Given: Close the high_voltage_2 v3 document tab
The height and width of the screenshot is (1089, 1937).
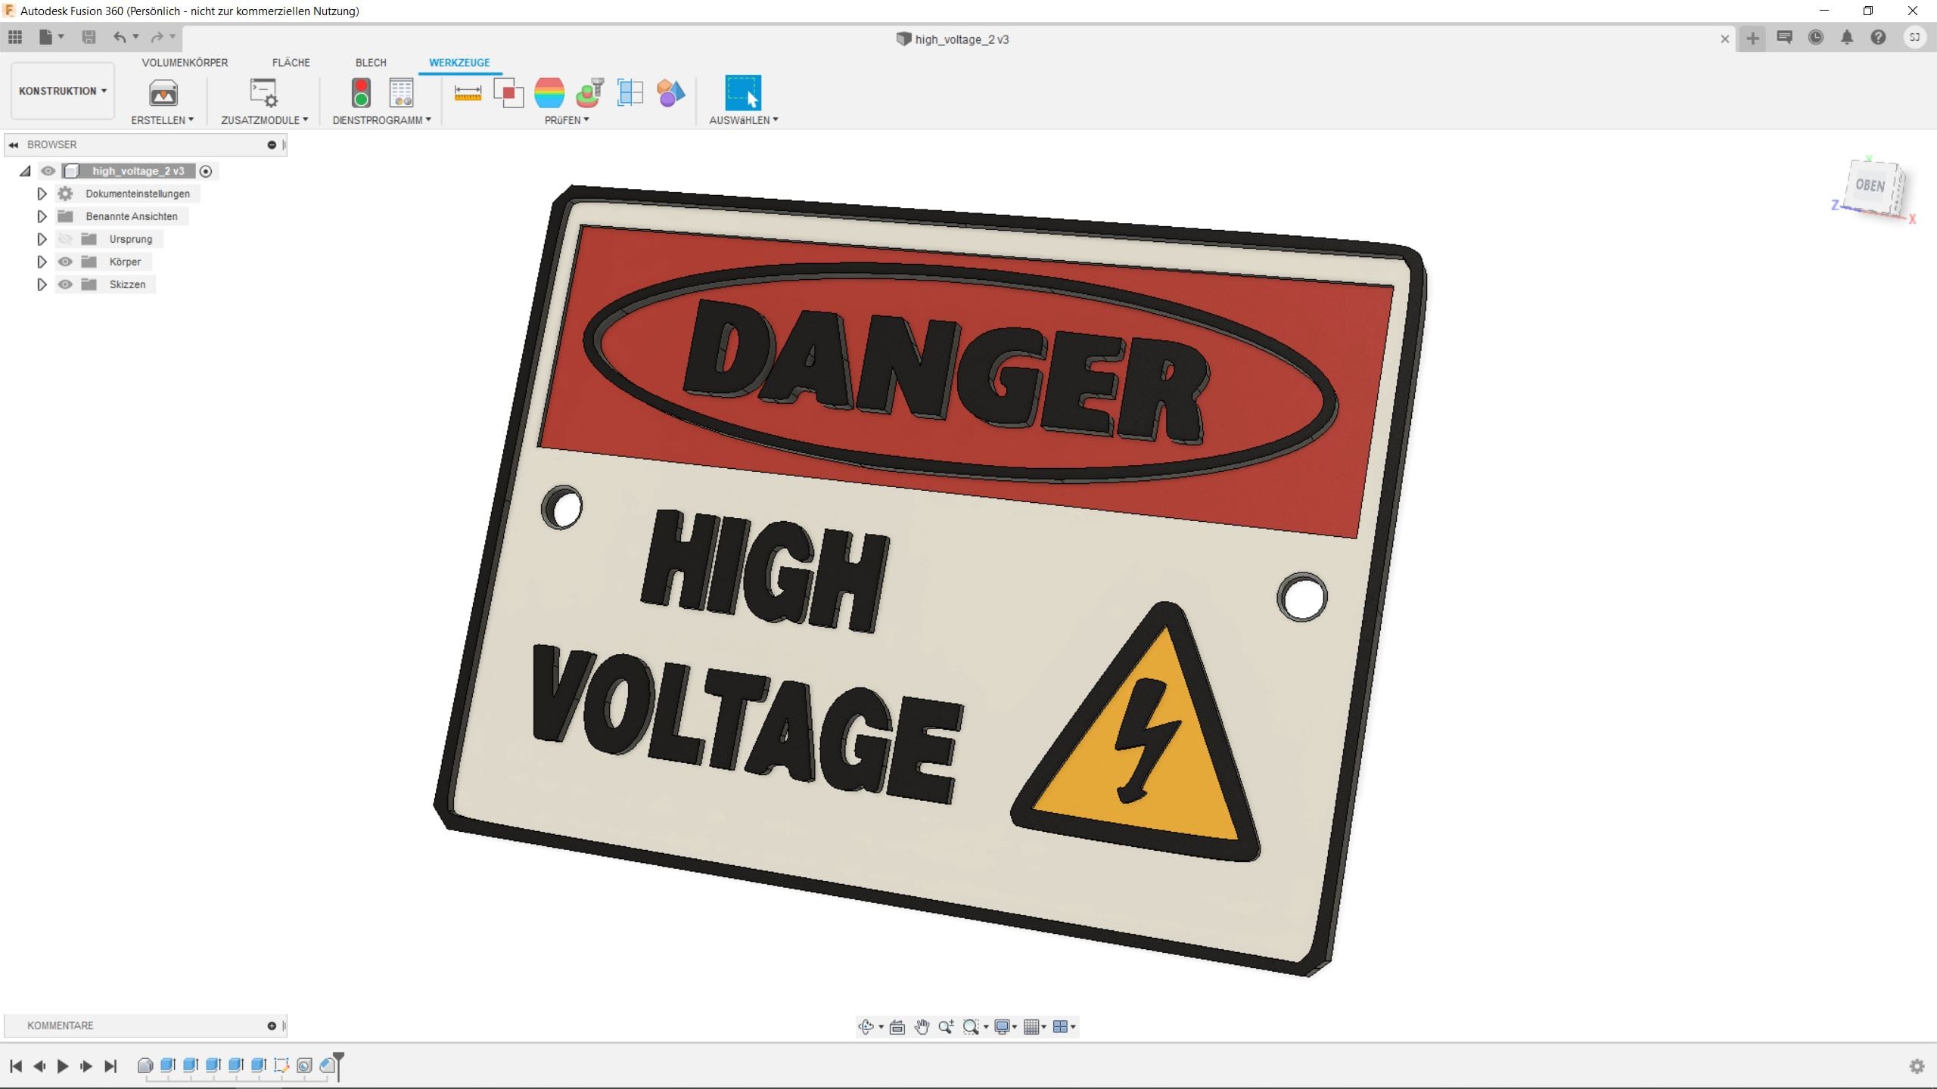Looking at the screenshot, I should click(1725, 39).
